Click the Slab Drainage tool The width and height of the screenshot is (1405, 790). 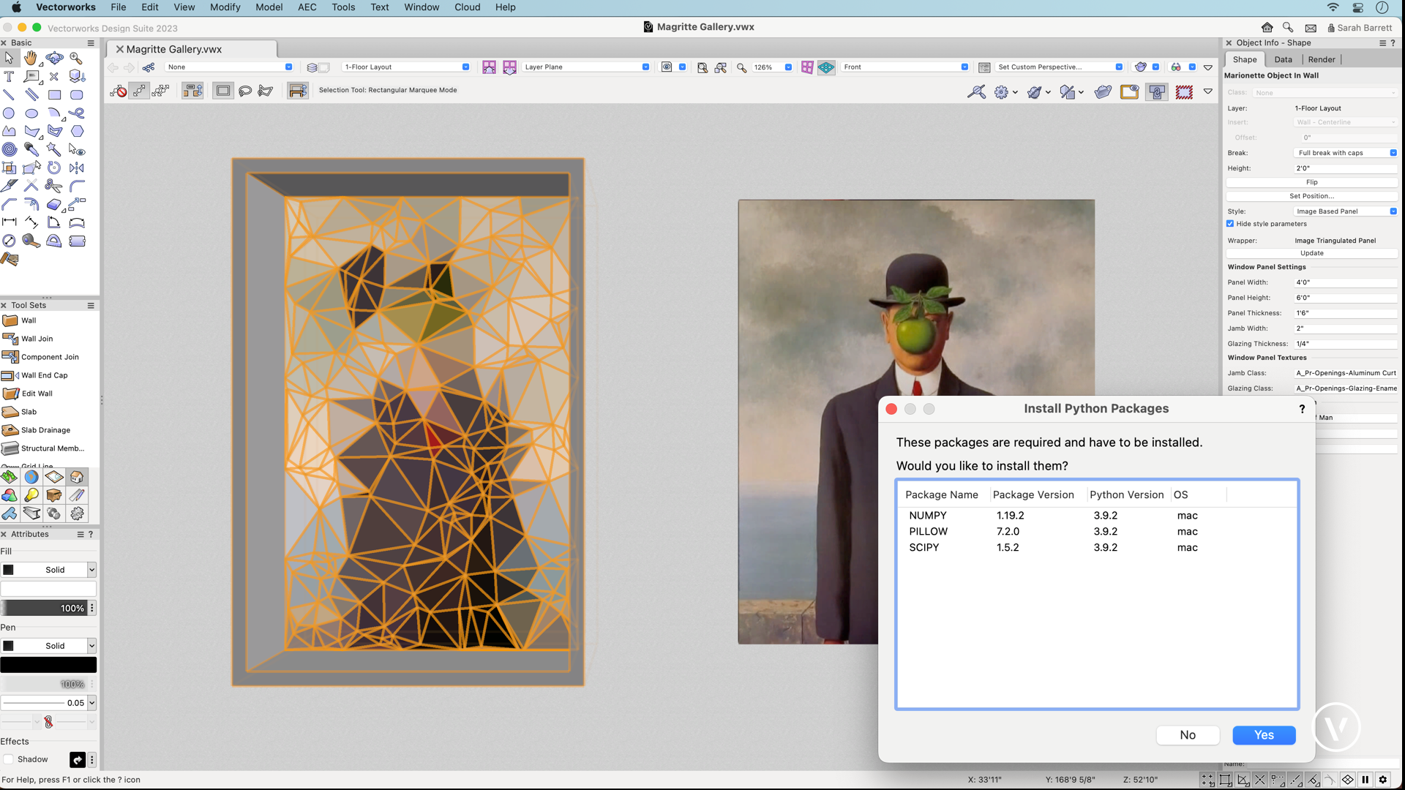(45, 429)
